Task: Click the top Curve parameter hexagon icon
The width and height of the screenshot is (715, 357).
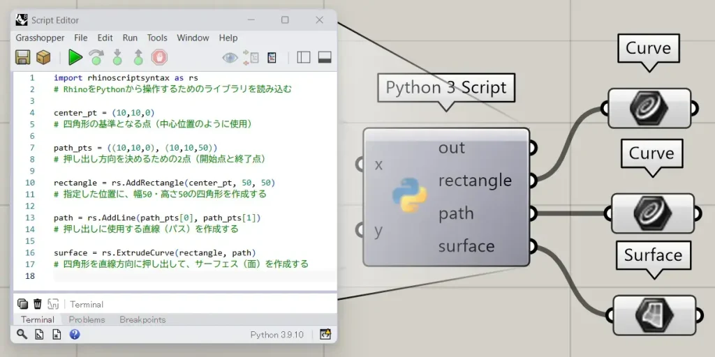Action: (649, 109)
